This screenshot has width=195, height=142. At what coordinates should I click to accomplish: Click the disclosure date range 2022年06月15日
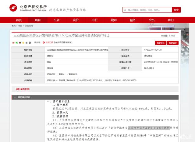coord(152,62)
